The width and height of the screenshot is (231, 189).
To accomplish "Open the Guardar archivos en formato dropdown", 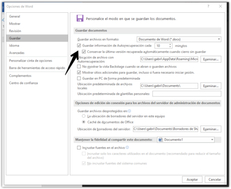I will click(179, 39).
